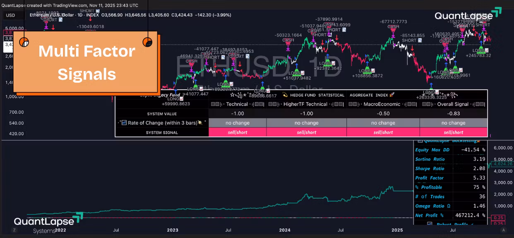Click the 2023 label on the time axis

(x=173, y=230)
